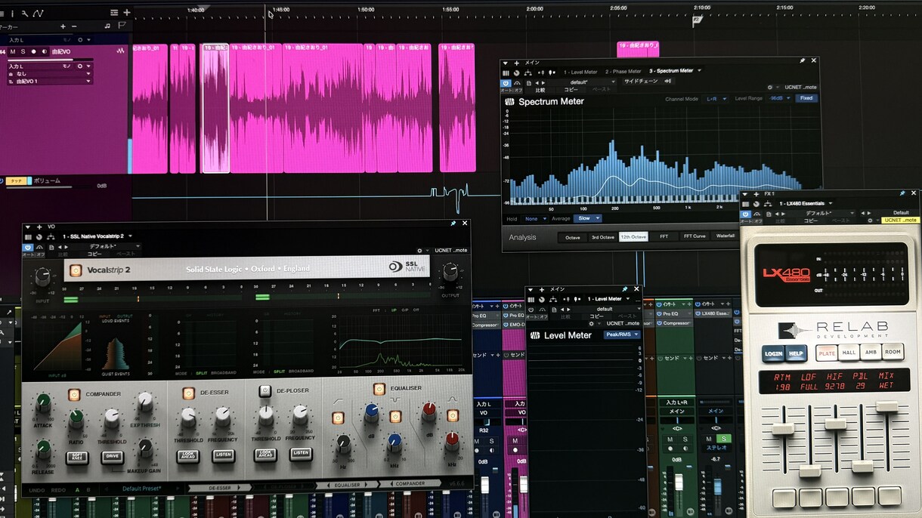Open the gear settings icon in Vocalstrip window

click(x=419, y=250)
